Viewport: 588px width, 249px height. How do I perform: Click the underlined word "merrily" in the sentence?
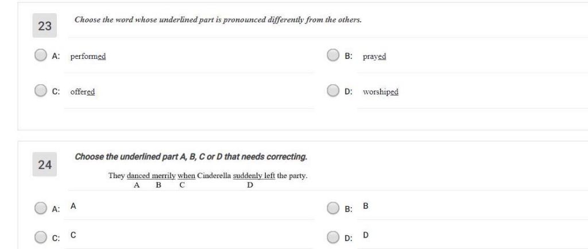point(163,176)
